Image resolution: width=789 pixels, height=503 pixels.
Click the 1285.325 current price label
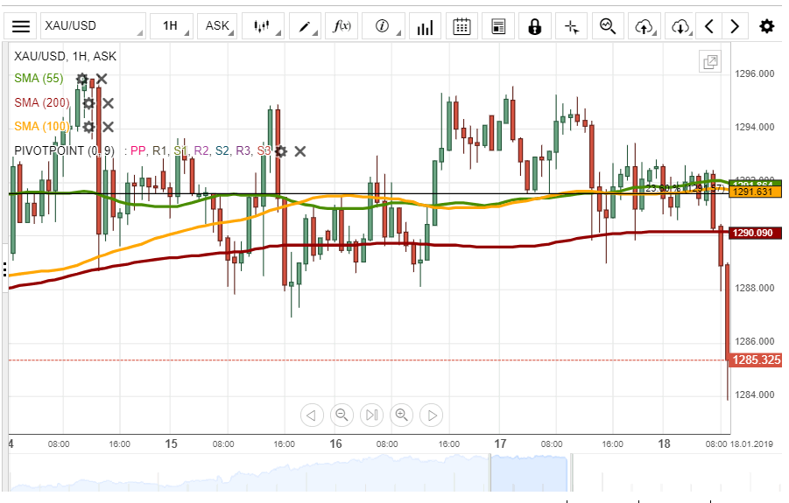tap(755, 360)
